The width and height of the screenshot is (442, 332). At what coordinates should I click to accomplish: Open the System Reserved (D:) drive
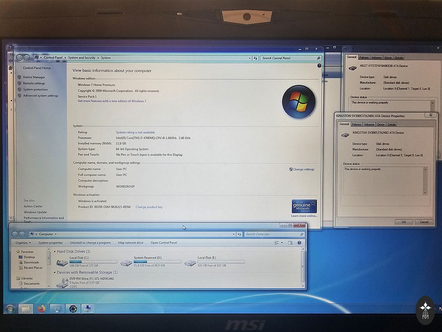point(126,262)
